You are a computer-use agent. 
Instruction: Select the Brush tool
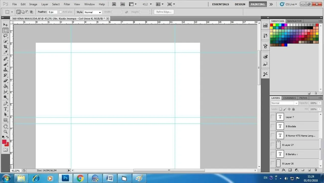coord(5,64)
